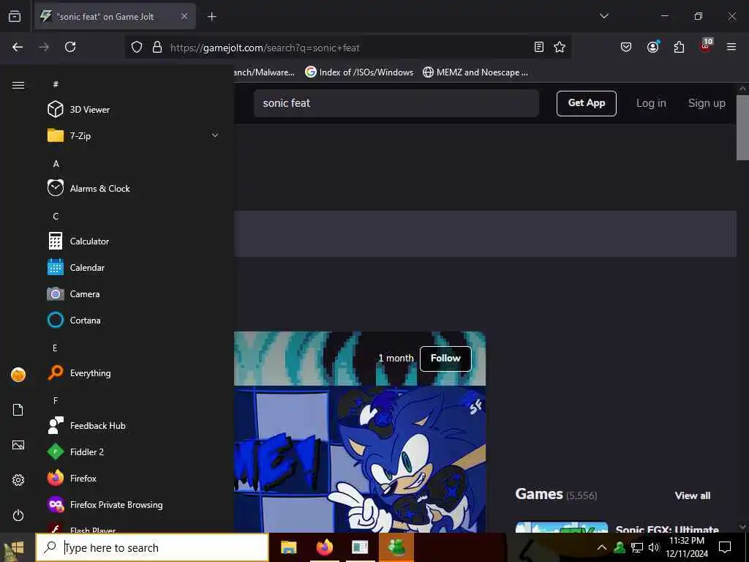This screenshot has width=749, height=562.
Task: Open File Explorer on taskbar
Action: (288, 547)
